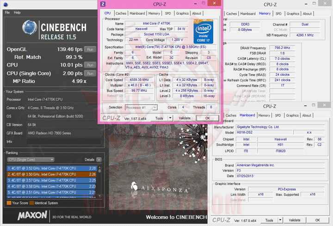Open the CPU (Single Core) ranking dropdown
Viewport: 333px width, 226px height.
31,159
